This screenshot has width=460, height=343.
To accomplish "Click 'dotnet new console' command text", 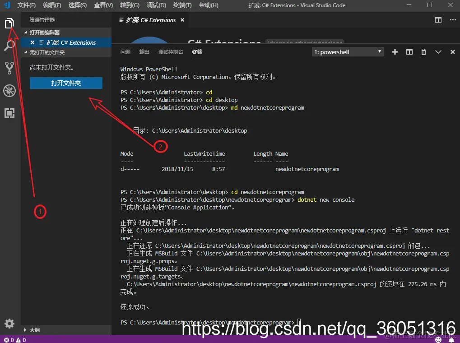I will click(x=326, y=199).
